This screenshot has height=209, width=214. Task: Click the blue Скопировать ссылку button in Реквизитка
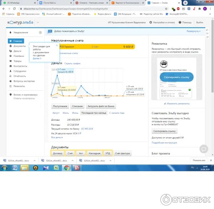[177, 77]
